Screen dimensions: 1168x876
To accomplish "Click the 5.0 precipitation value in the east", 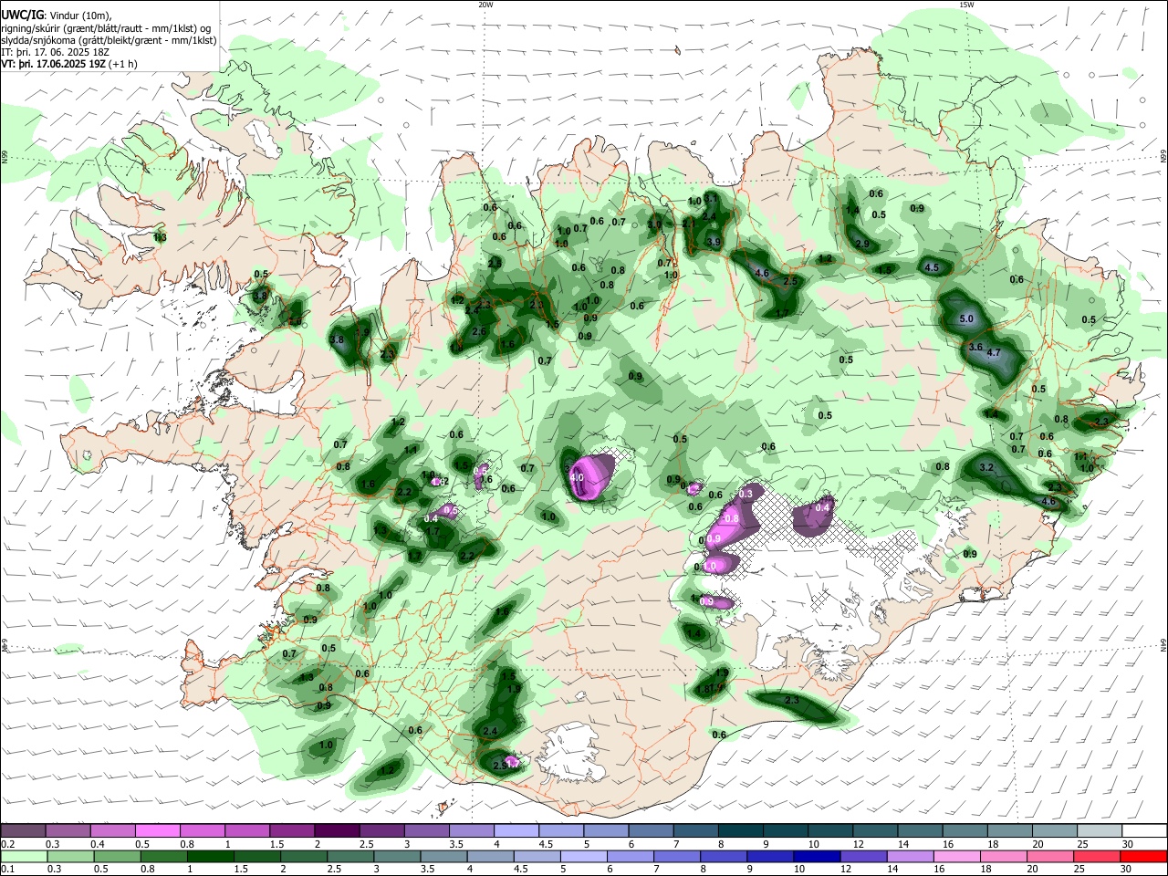I will point(968,319).
